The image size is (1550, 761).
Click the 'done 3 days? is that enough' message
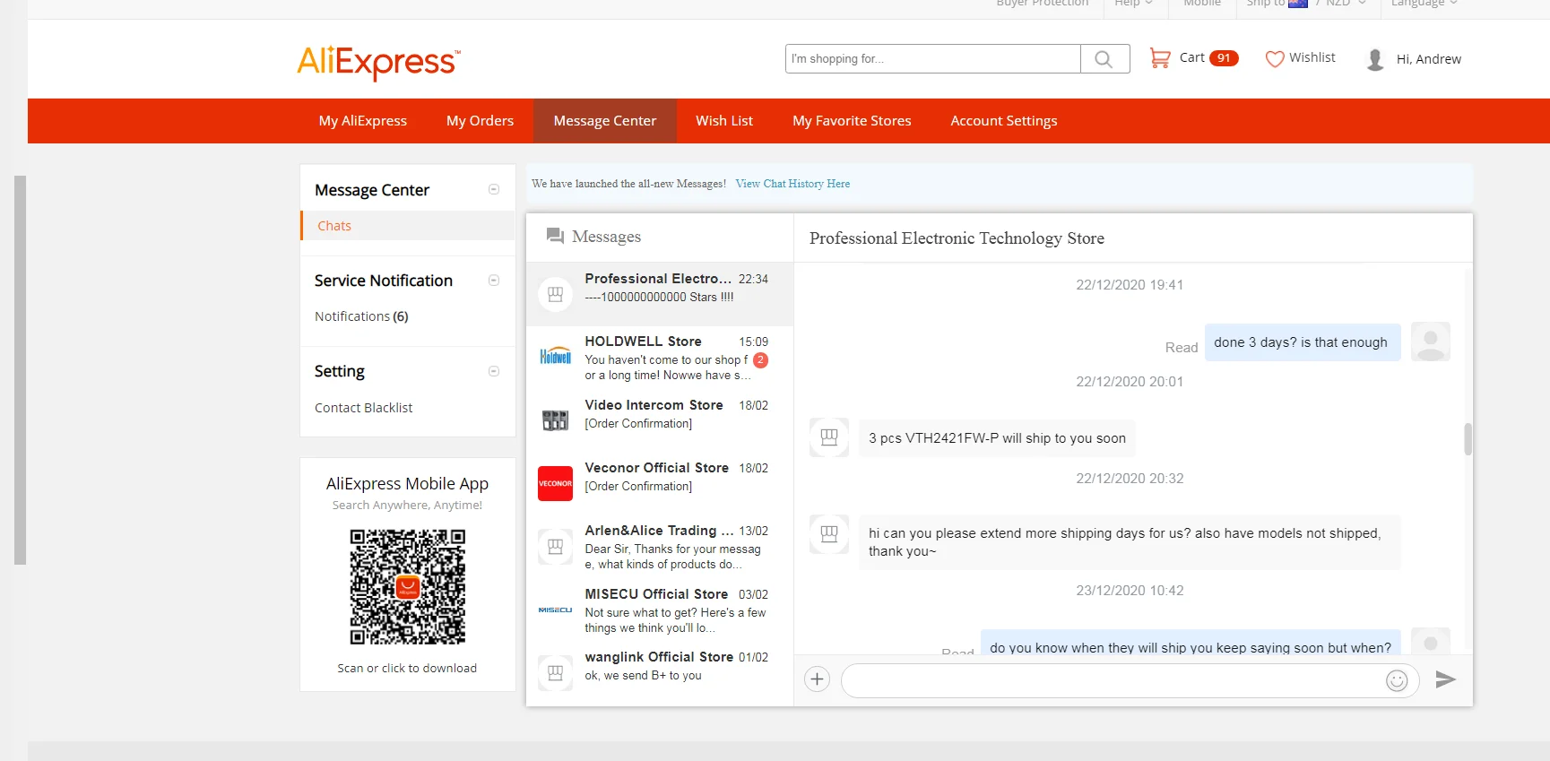[x=1303, y=342]
